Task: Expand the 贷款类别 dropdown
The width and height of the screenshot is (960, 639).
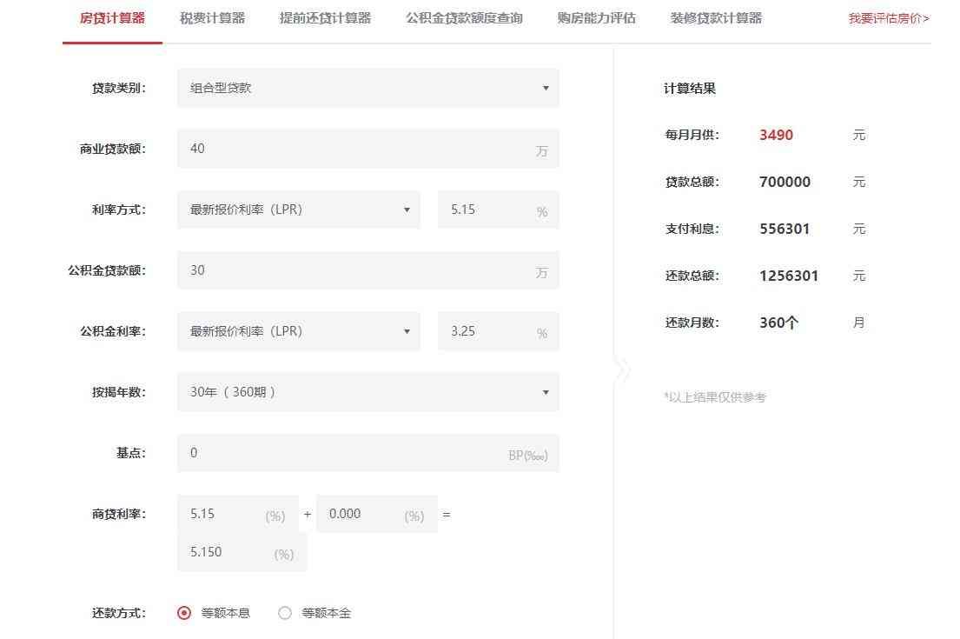Action: 368,88
